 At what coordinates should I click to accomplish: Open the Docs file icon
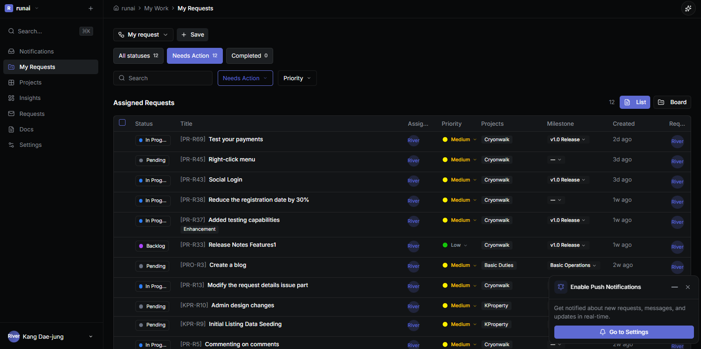(x=11, y=129)
